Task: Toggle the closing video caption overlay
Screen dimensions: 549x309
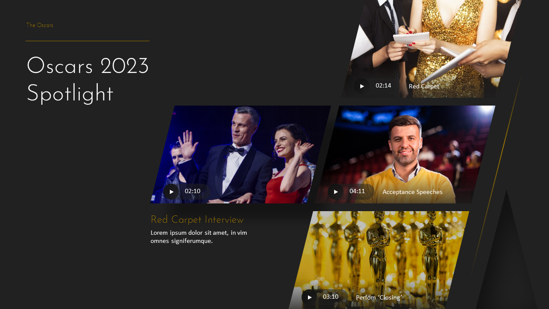Action: pyautogui.click(x=379, y=297)
